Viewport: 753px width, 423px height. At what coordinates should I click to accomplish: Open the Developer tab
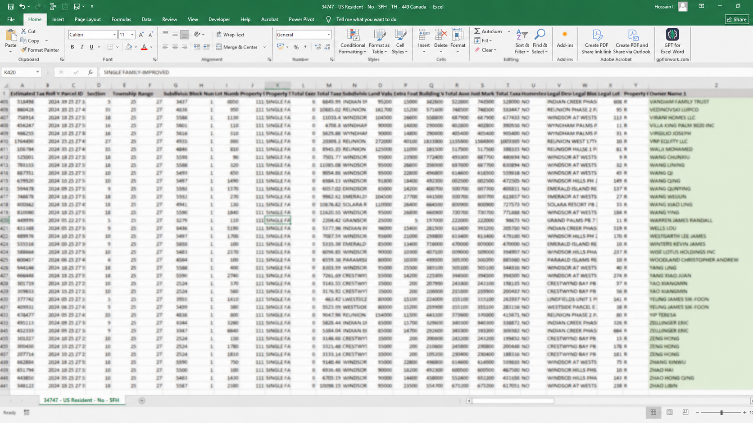point(219,19)
